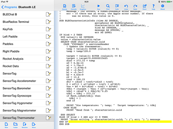The width and height of the screenshot is (173, 129).
Task: Open the Source view tab
Action: [x=65, y=7]
